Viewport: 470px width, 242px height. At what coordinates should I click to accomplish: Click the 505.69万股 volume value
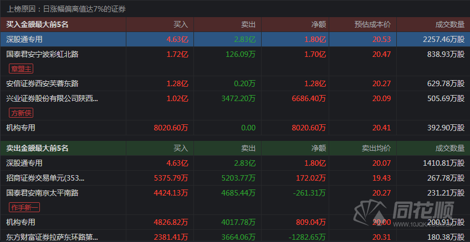point(446,98)
